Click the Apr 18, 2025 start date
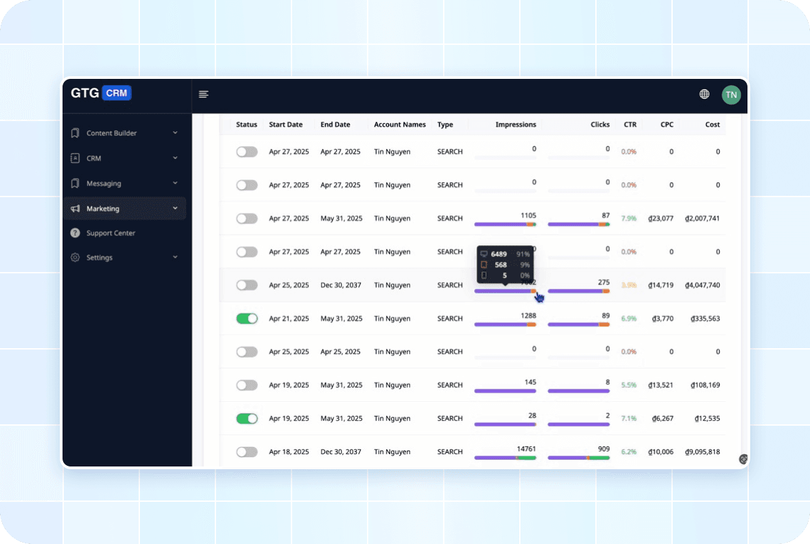 coord(289,452)
